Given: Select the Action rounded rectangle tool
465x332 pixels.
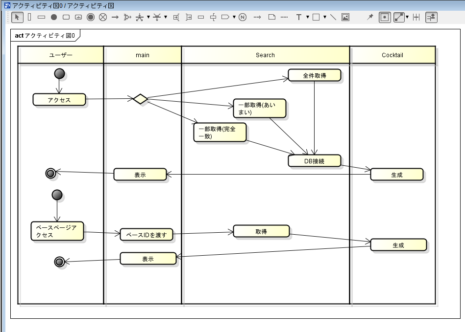Looking at the screenshot, I should coord(66,17).
